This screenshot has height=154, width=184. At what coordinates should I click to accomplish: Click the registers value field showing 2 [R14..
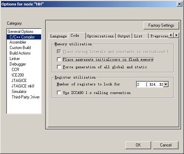click(150, 84)
